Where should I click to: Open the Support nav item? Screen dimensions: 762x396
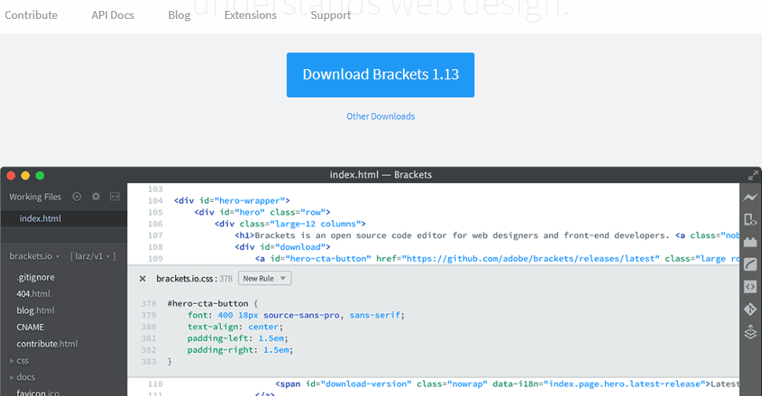pos(331,15)
